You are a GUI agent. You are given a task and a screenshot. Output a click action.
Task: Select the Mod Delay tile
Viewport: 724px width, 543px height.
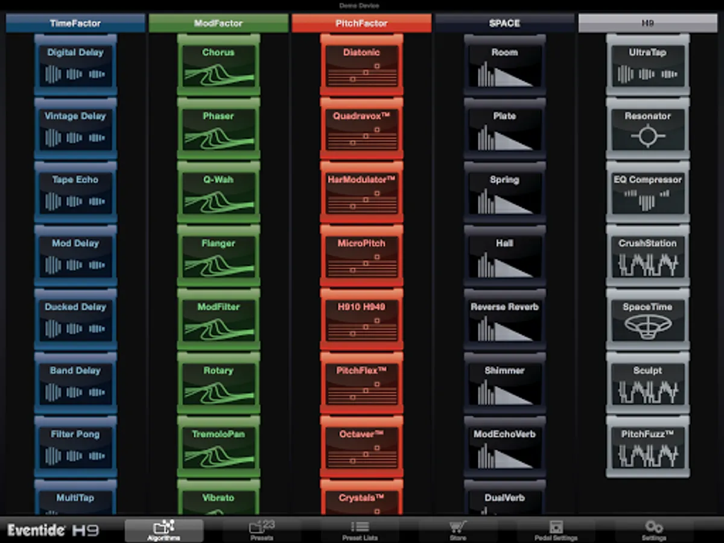click(75, 256)
